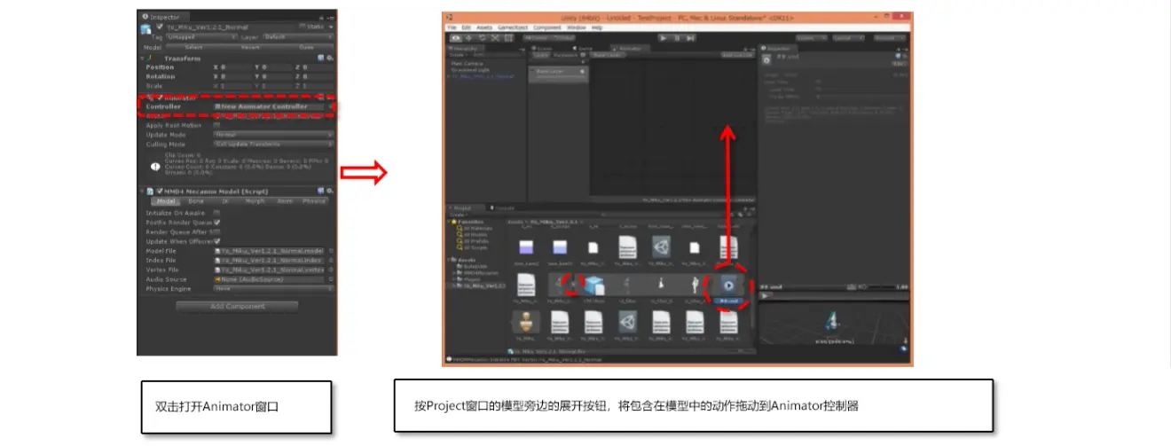The image size is (1171, 446).
Task: Select Main Camera in Hierarchy
Action: (x=467, y=63)
